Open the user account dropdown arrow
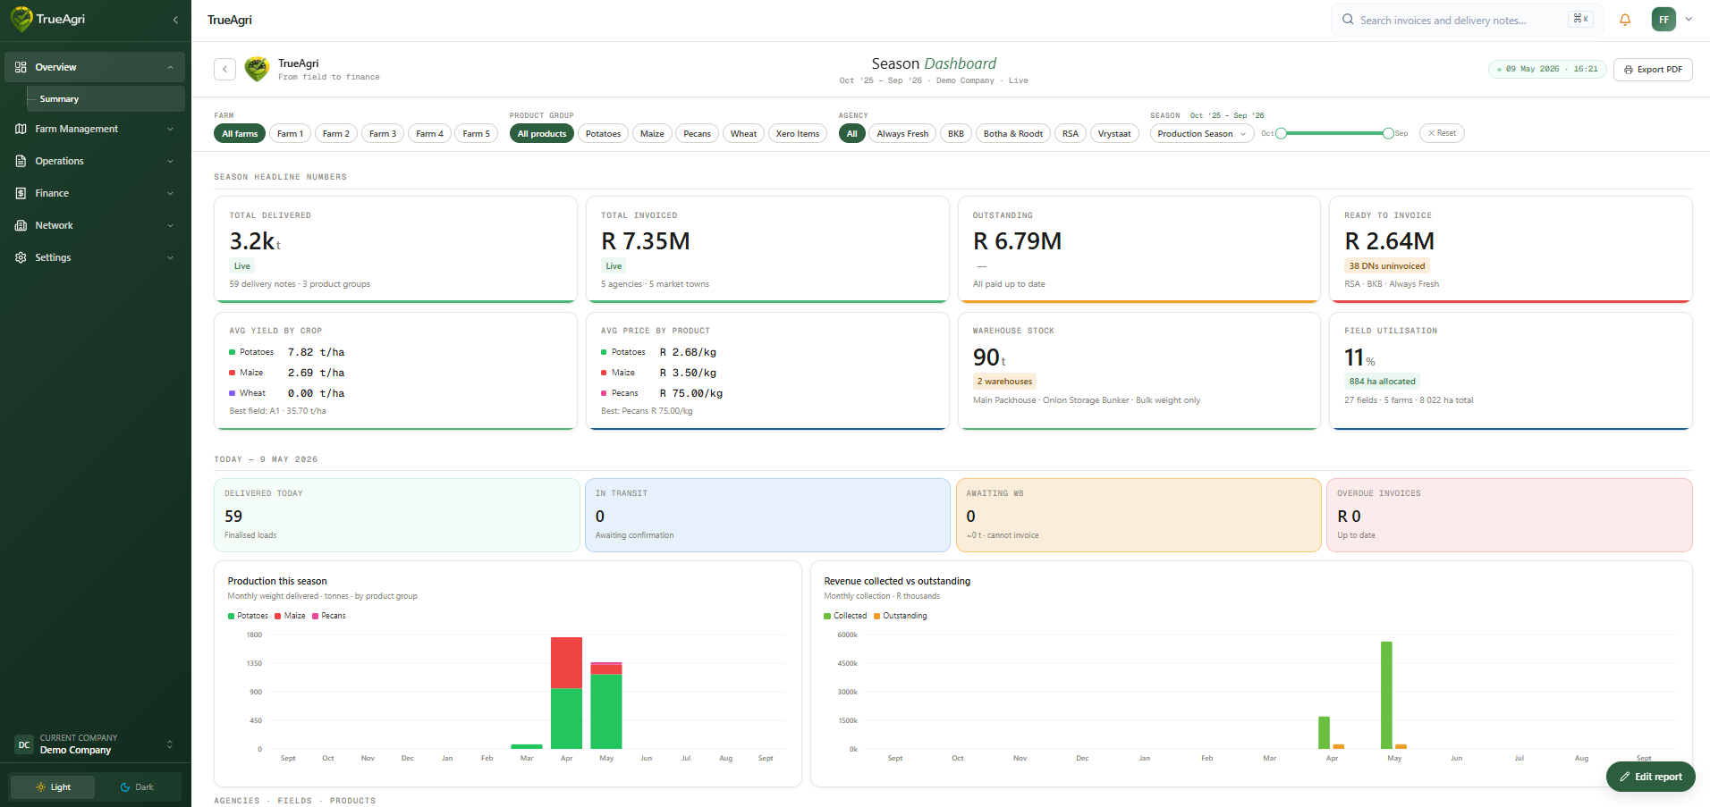 [x=1689, y=19]
